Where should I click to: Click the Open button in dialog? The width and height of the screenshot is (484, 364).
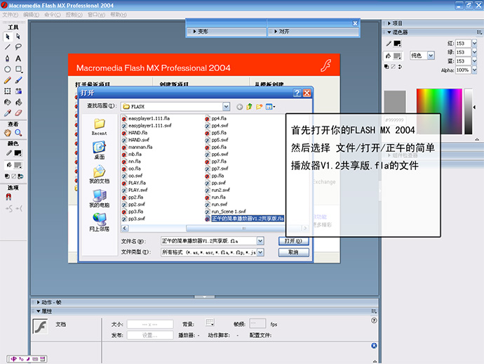293,241
